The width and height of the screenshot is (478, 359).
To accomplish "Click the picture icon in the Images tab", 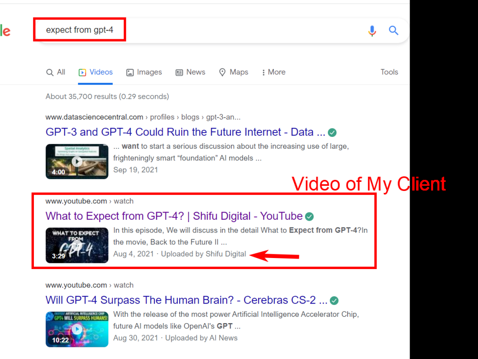I will coord(130,72).
